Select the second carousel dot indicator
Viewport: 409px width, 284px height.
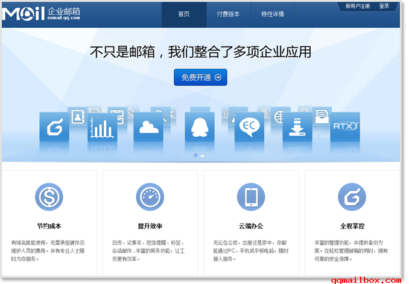pos(203,155)
